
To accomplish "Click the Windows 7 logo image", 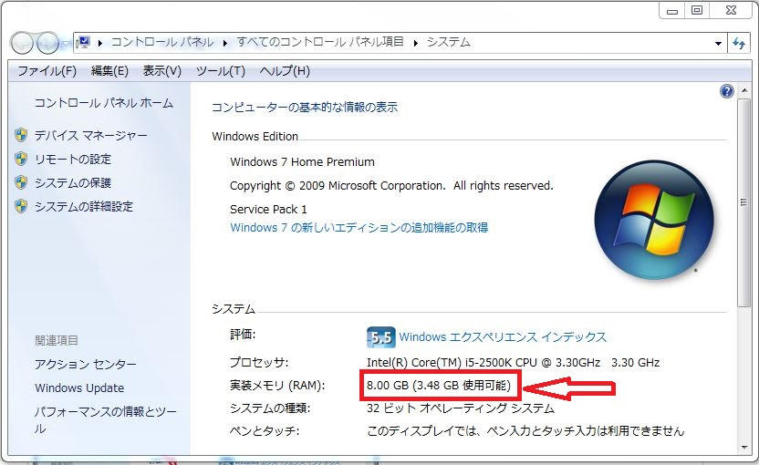I will 654,221.
